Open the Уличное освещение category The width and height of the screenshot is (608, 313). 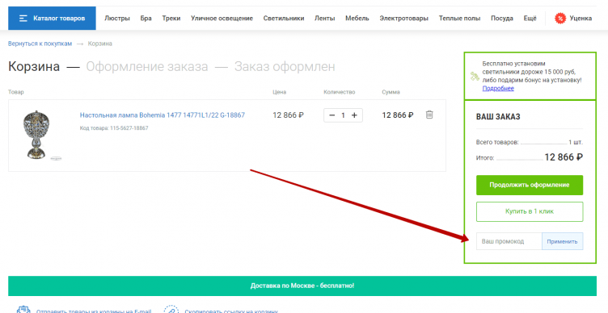click(222, 19)
